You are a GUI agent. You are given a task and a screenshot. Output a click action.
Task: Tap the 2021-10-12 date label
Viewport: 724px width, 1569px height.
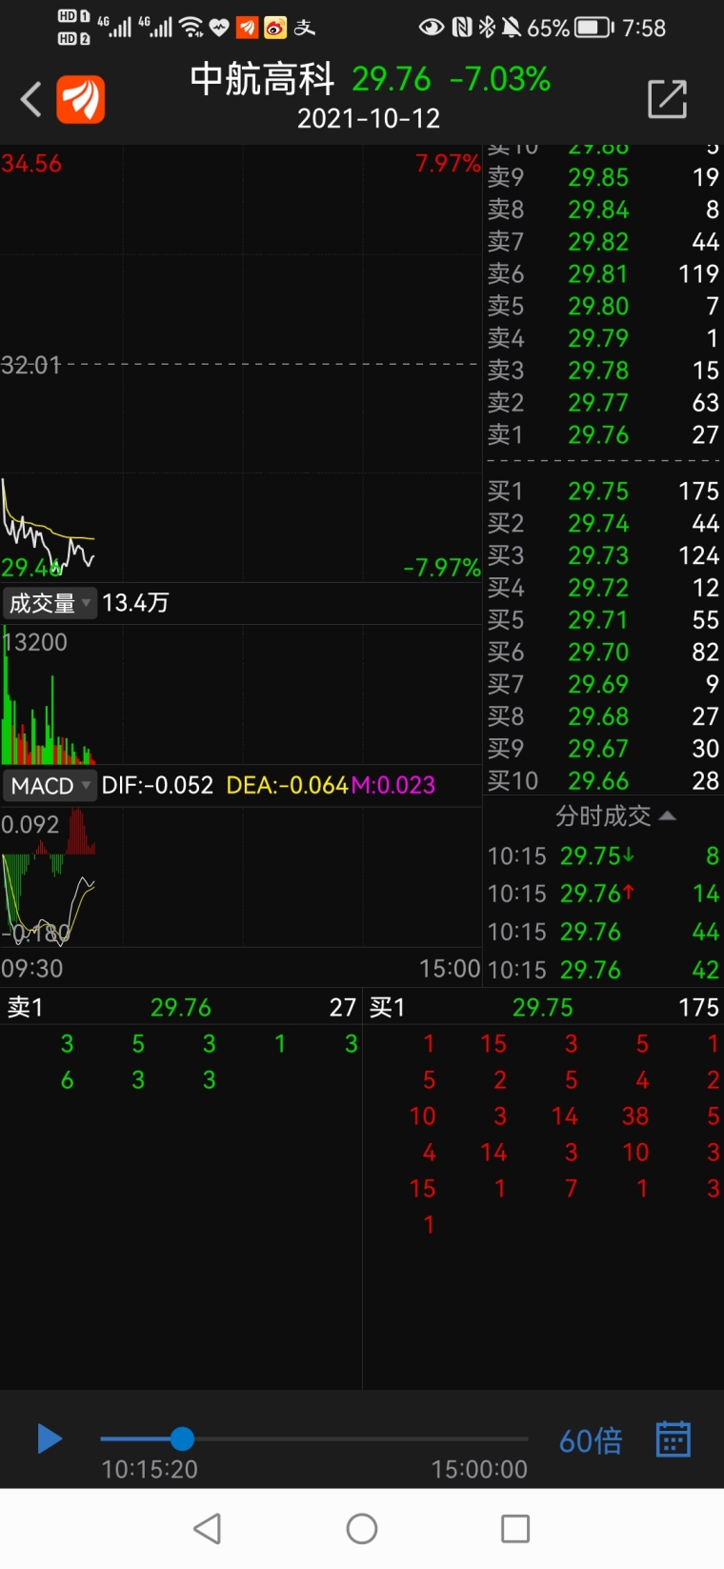(x=369, y=118)
